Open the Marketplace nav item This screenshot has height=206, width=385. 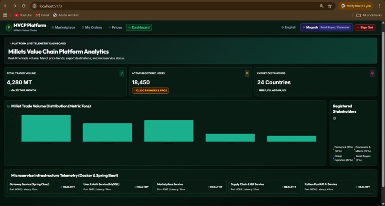click(x=64, y=28)
